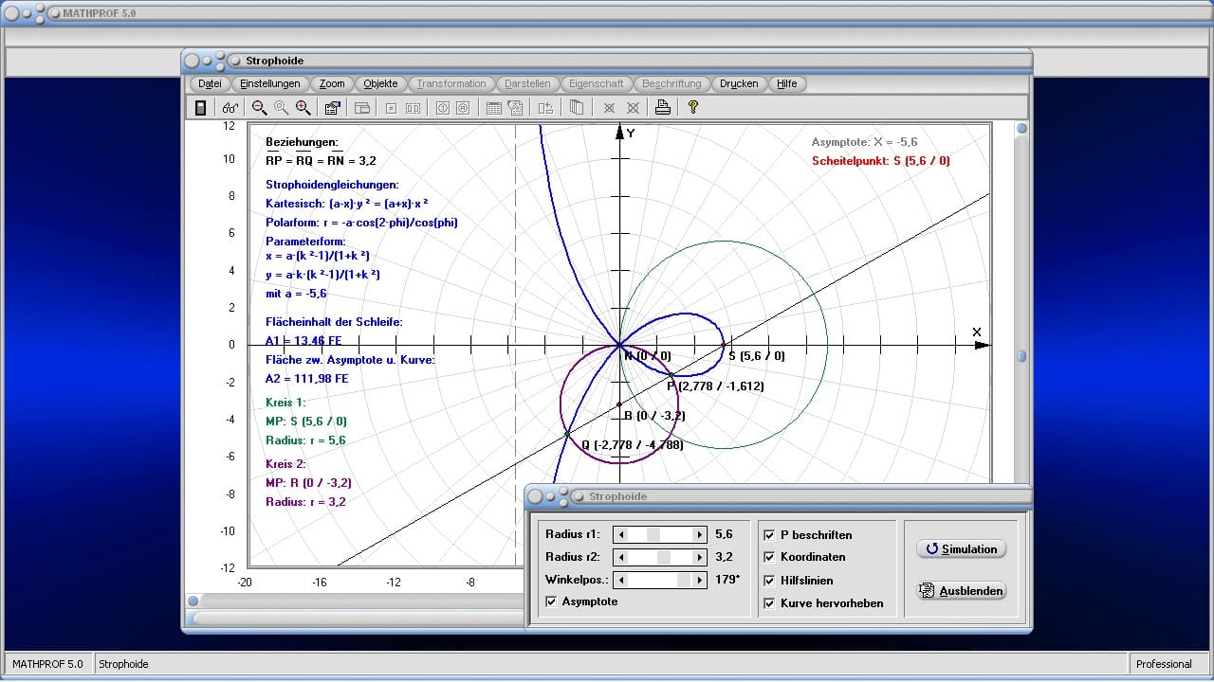1214x682 pixels.
Task: Click the Winkelpos. slider thumb
Action: pos(686,581)
